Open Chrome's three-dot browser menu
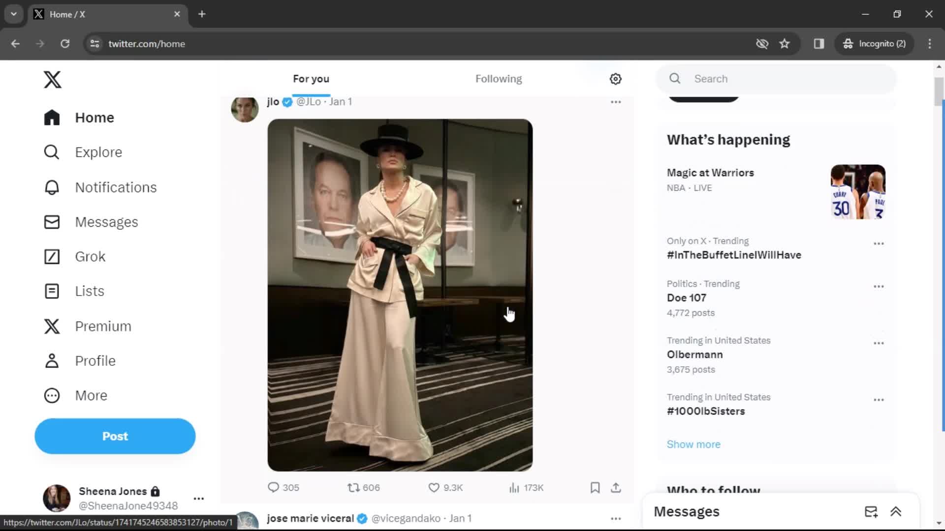Screen dimensions: 945x531 point(930,44)
